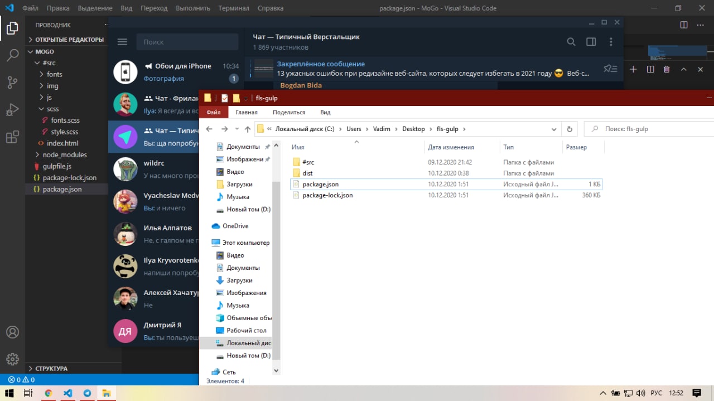Kill terminal with trash icon
Viewport: 714px width, 401px height.
[x=667, y=69]
